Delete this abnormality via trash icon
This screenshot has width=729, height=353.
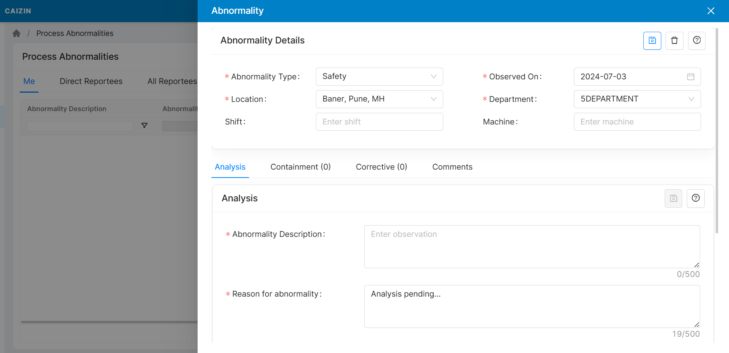click(674, 41)
